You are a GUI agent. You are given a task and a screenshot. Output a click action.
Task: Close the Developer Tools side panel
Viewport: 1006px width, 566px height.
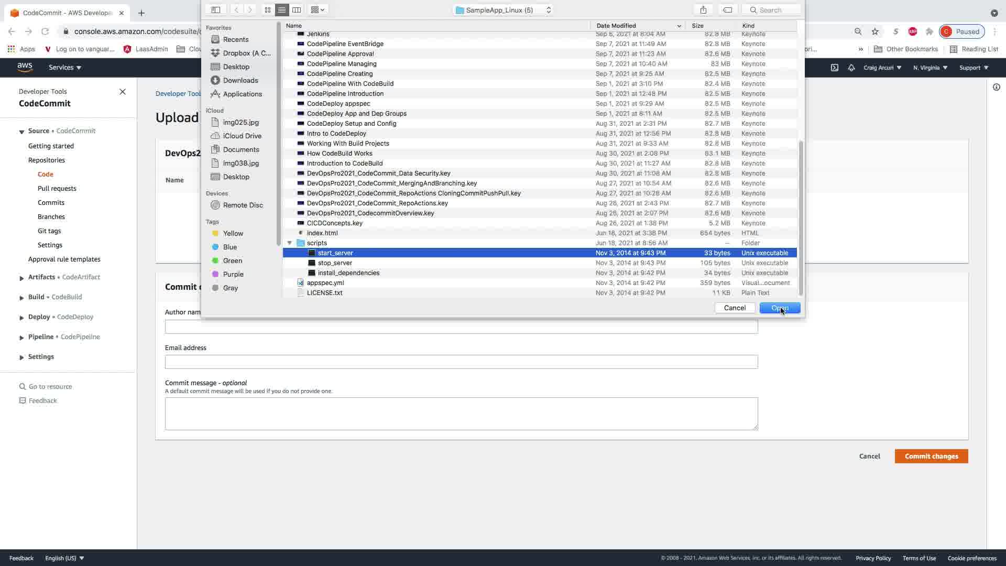(123, 92)
